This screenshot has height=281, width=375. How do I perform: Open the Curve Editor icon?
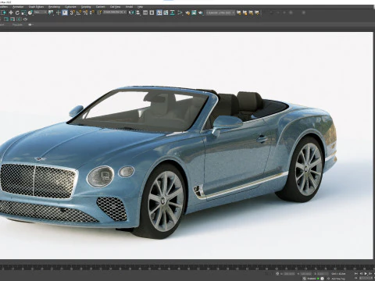tap(166, 12)
